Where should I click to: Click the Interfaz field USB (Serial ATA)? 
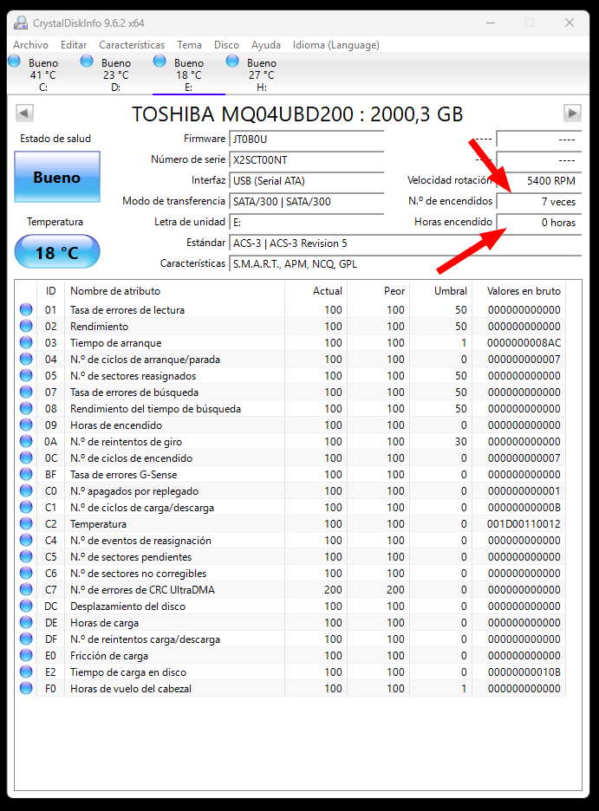[307, 180]
